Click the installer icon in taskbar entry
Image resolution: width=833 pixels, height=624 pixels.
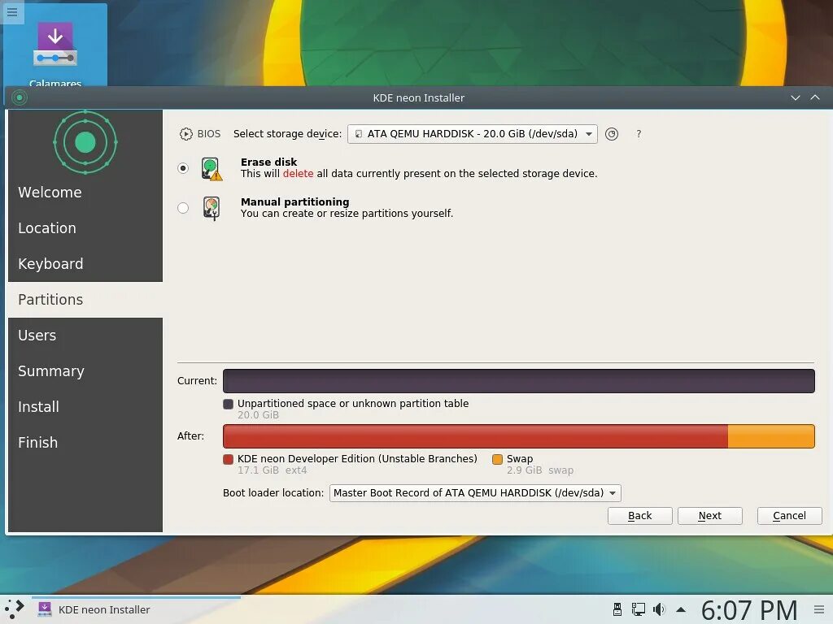[45, 609]
